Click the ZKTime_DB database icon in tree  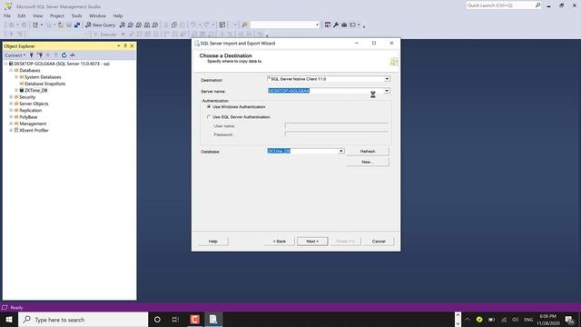[x=22, y=90]
